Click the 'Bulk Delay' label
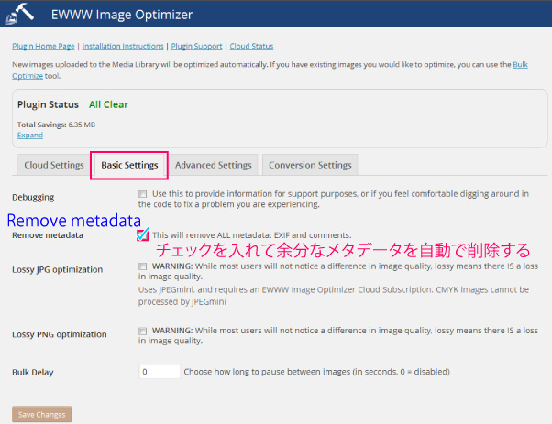The image size is (552, 424). point(33,372)
